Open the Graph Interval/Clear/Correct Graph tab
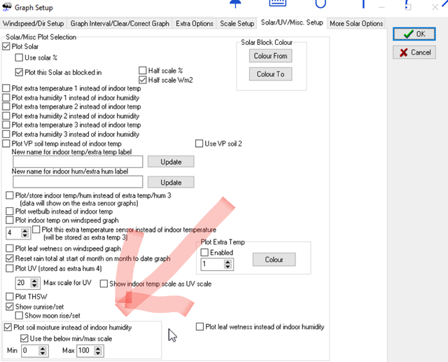 pyautogui.click(x=120, y=23)
